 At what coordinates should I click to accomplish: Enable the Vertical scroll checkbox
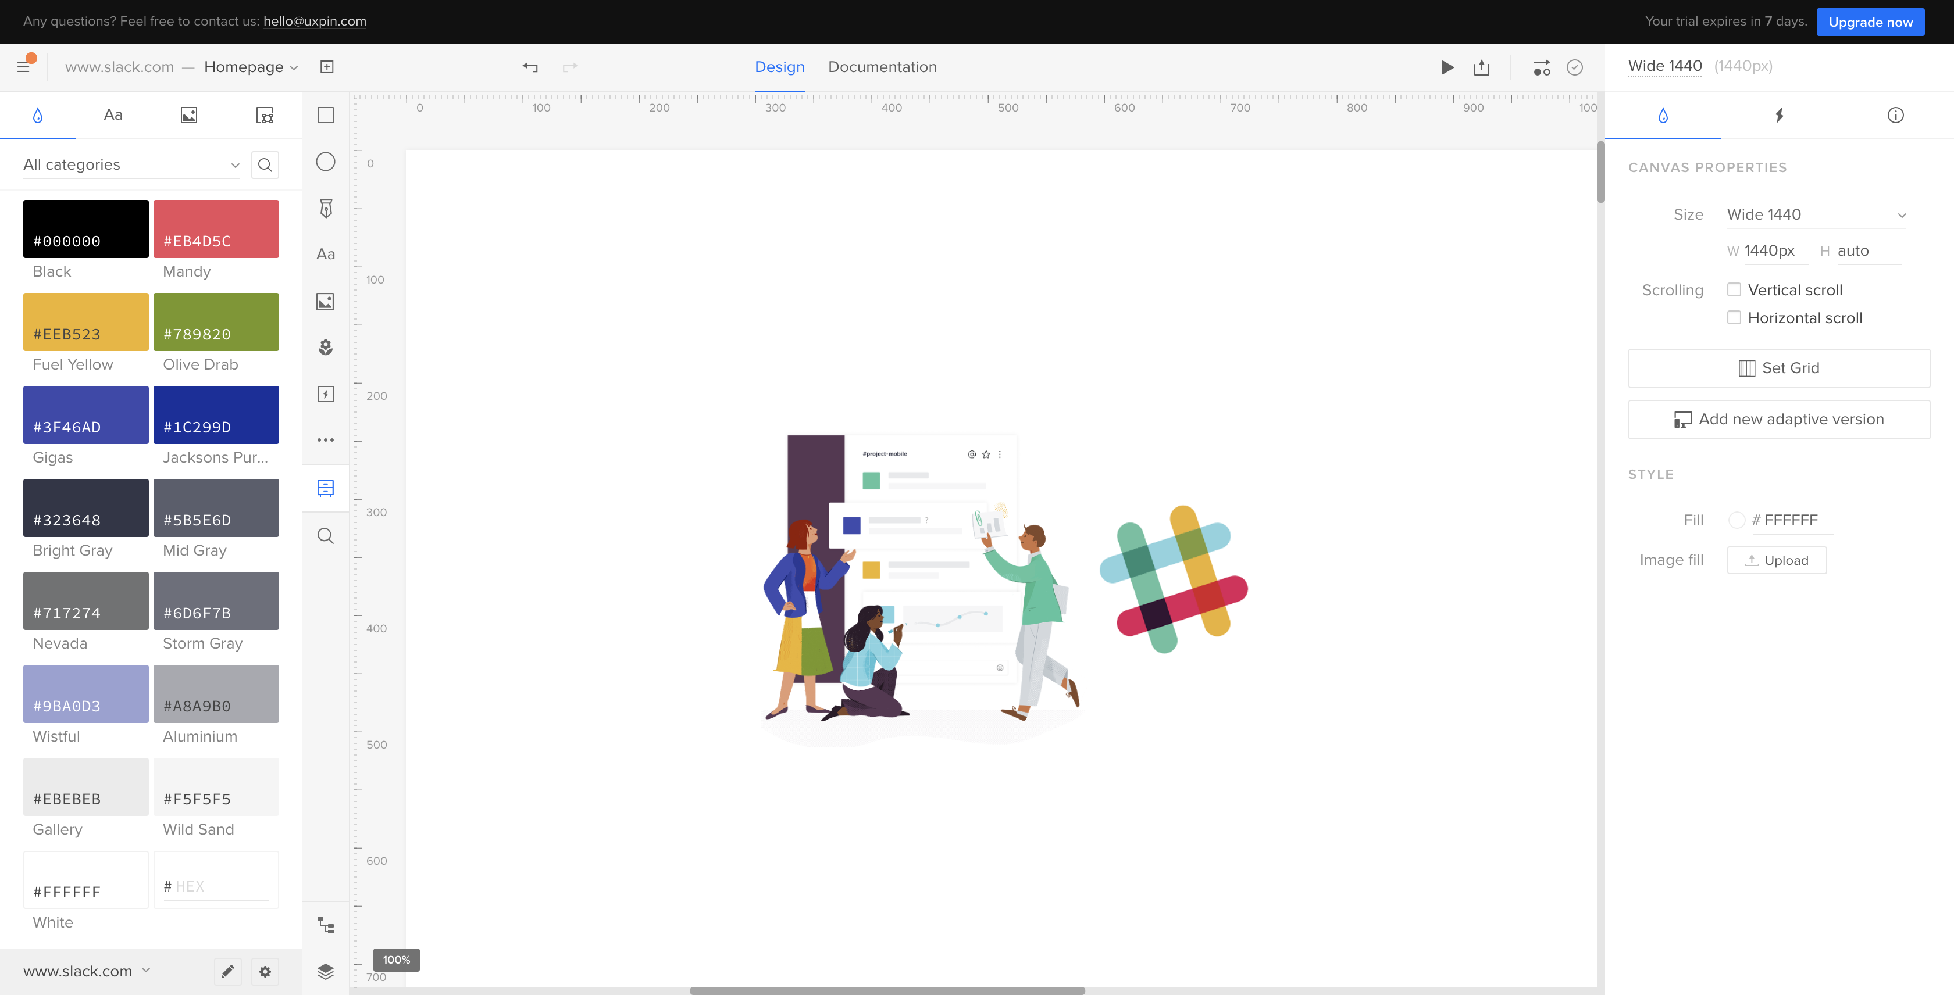[x=1734, y=289]
